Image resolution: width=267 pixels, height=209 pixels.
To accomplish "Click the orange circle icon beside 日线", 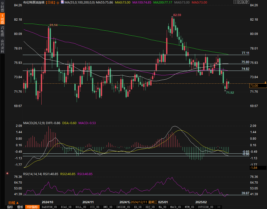I will coord(58,2).
